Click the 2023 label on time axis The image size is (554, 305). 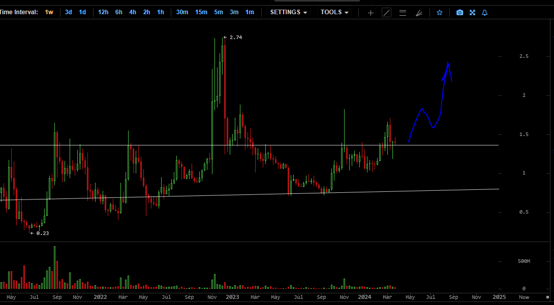[x=232, y=297]
